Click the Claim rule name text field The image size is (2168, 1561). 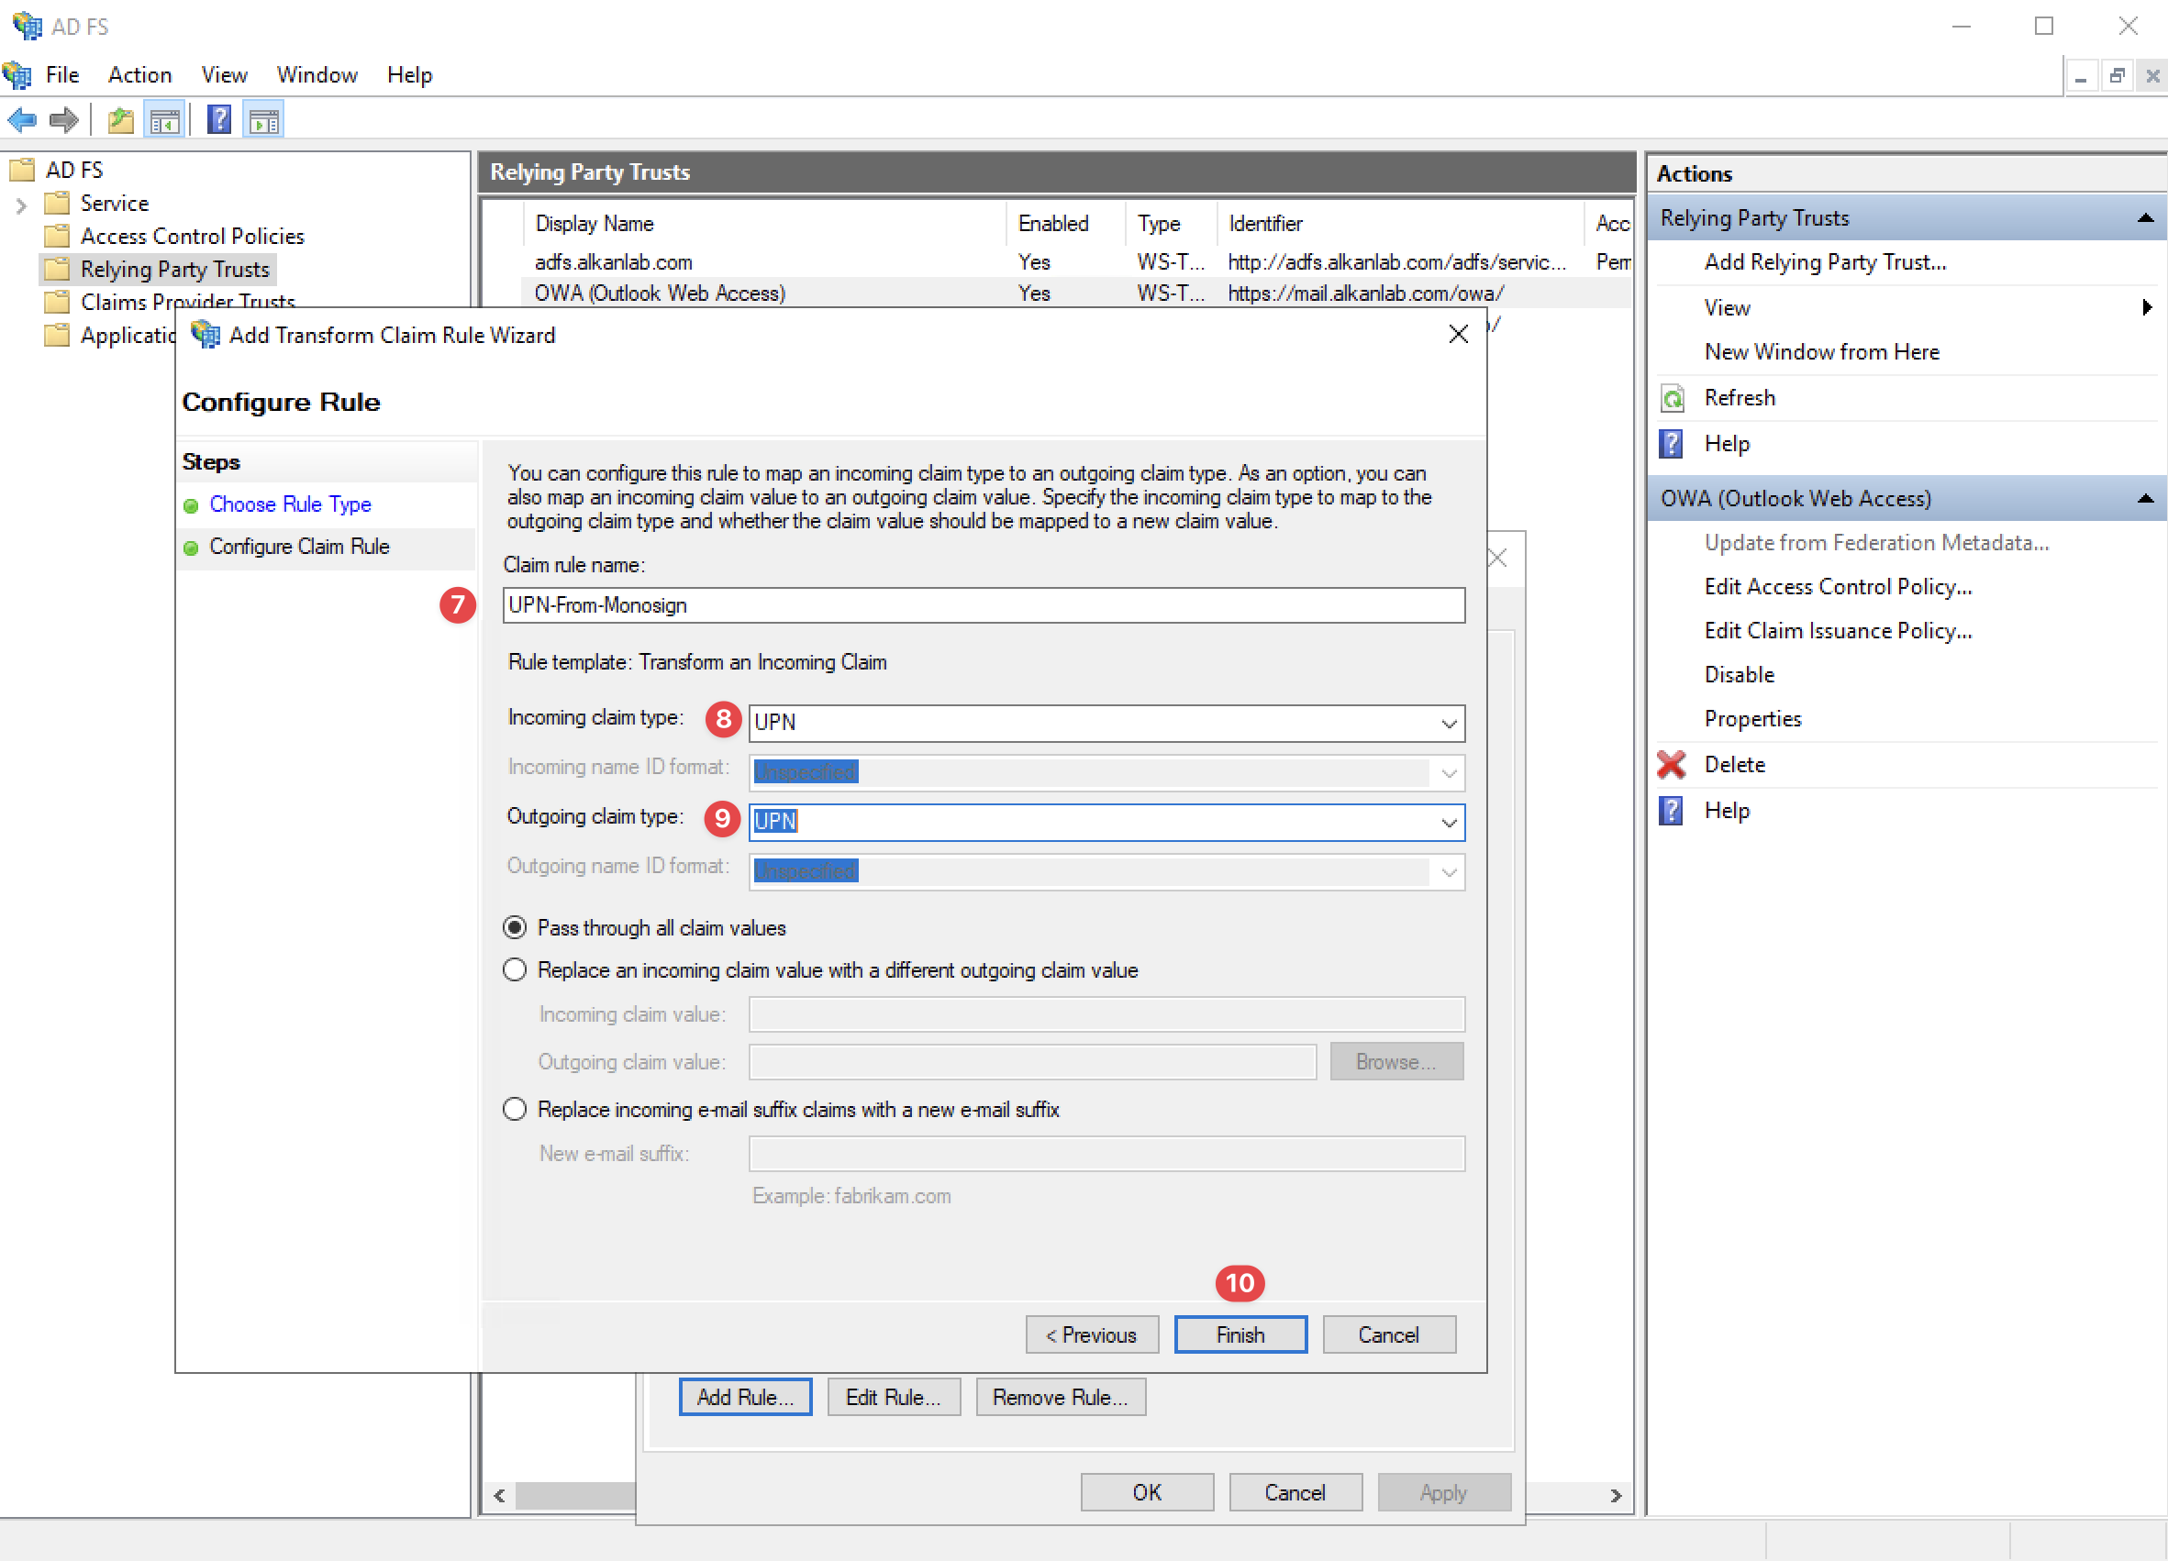pos(983,604)
